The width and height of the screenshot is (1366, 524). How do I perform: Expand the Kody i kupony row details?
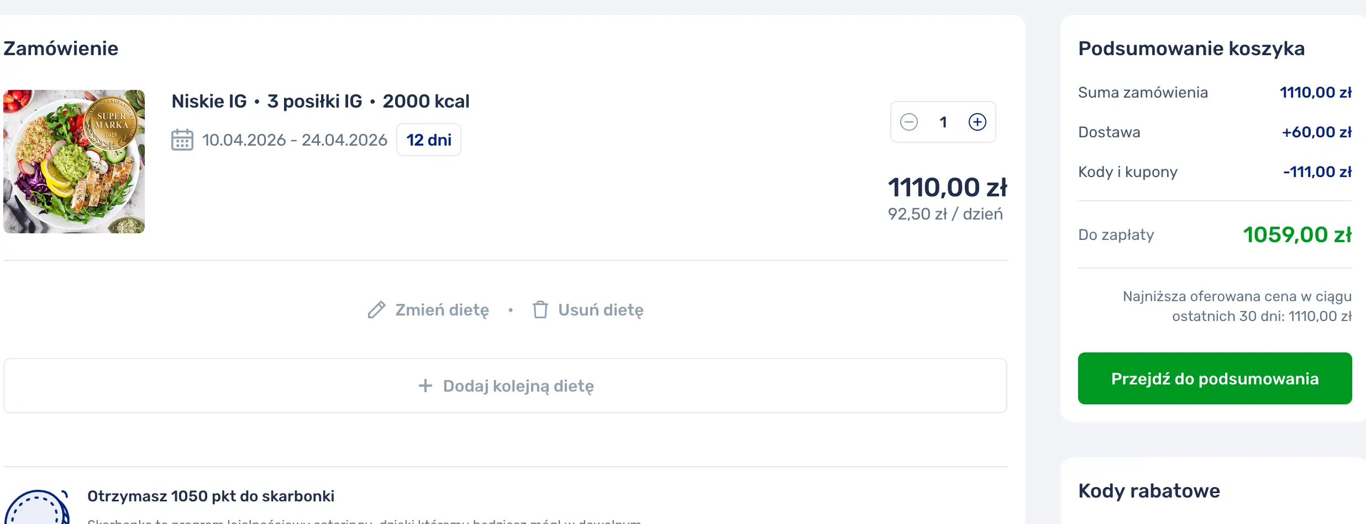[1128, 172]
